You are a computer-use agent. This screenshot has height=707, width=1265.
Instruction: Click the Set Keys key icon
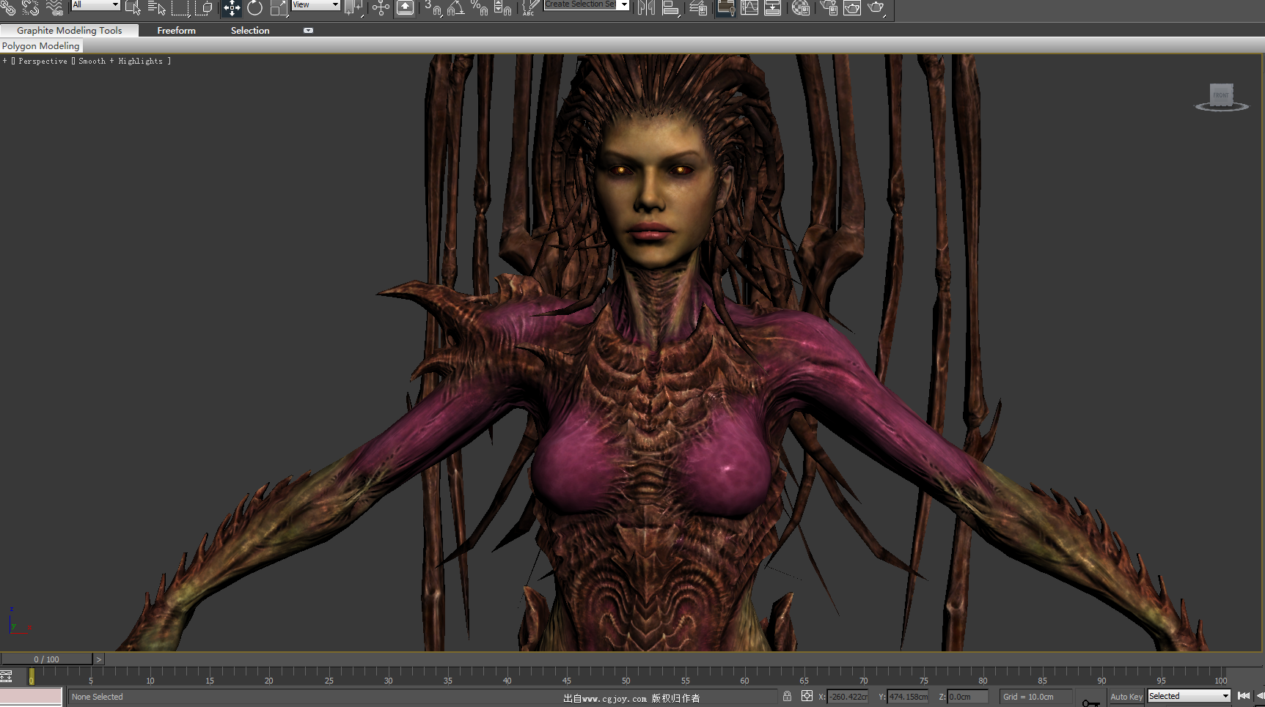point(1090,701)
